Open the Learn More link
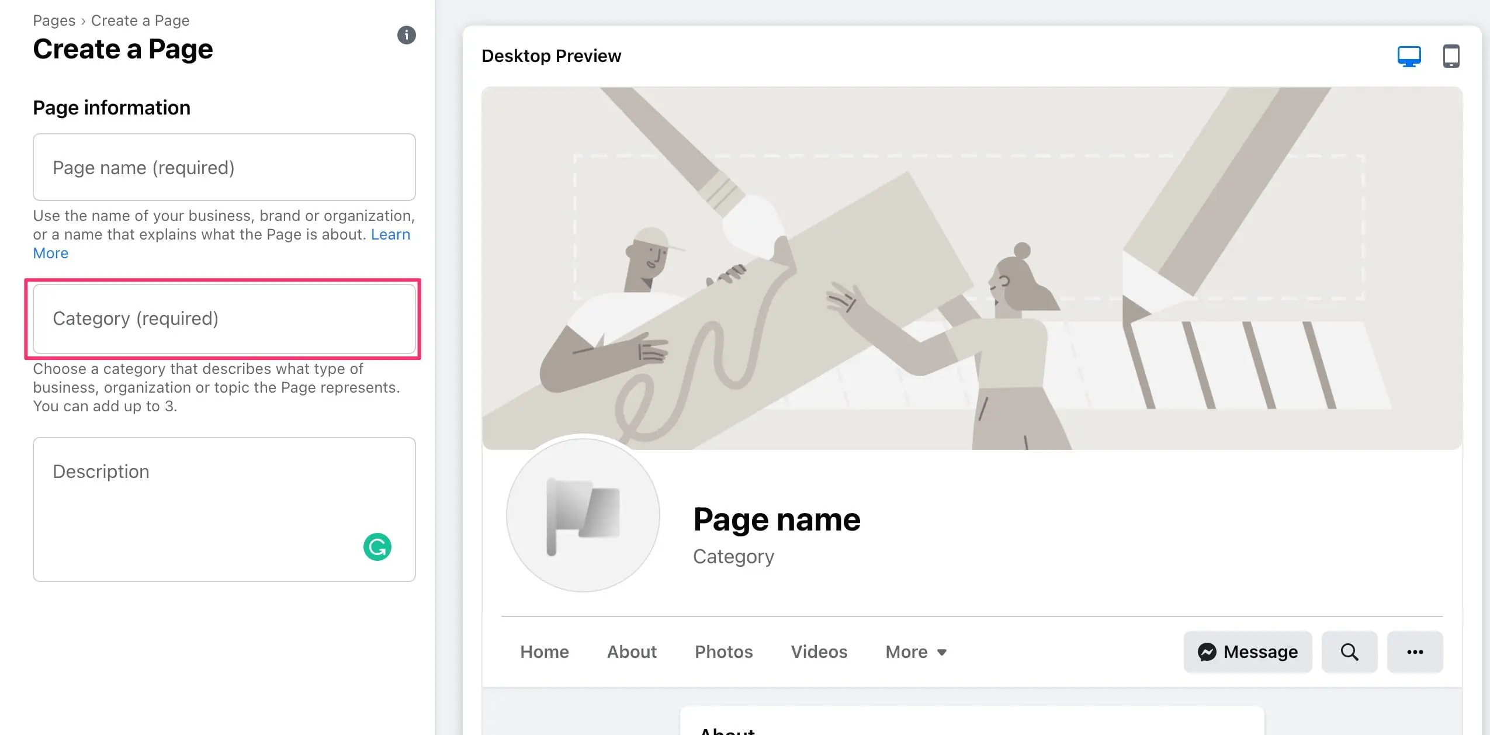The height and width of the screenshot is (735, 1490). click(x=390, y=234)
